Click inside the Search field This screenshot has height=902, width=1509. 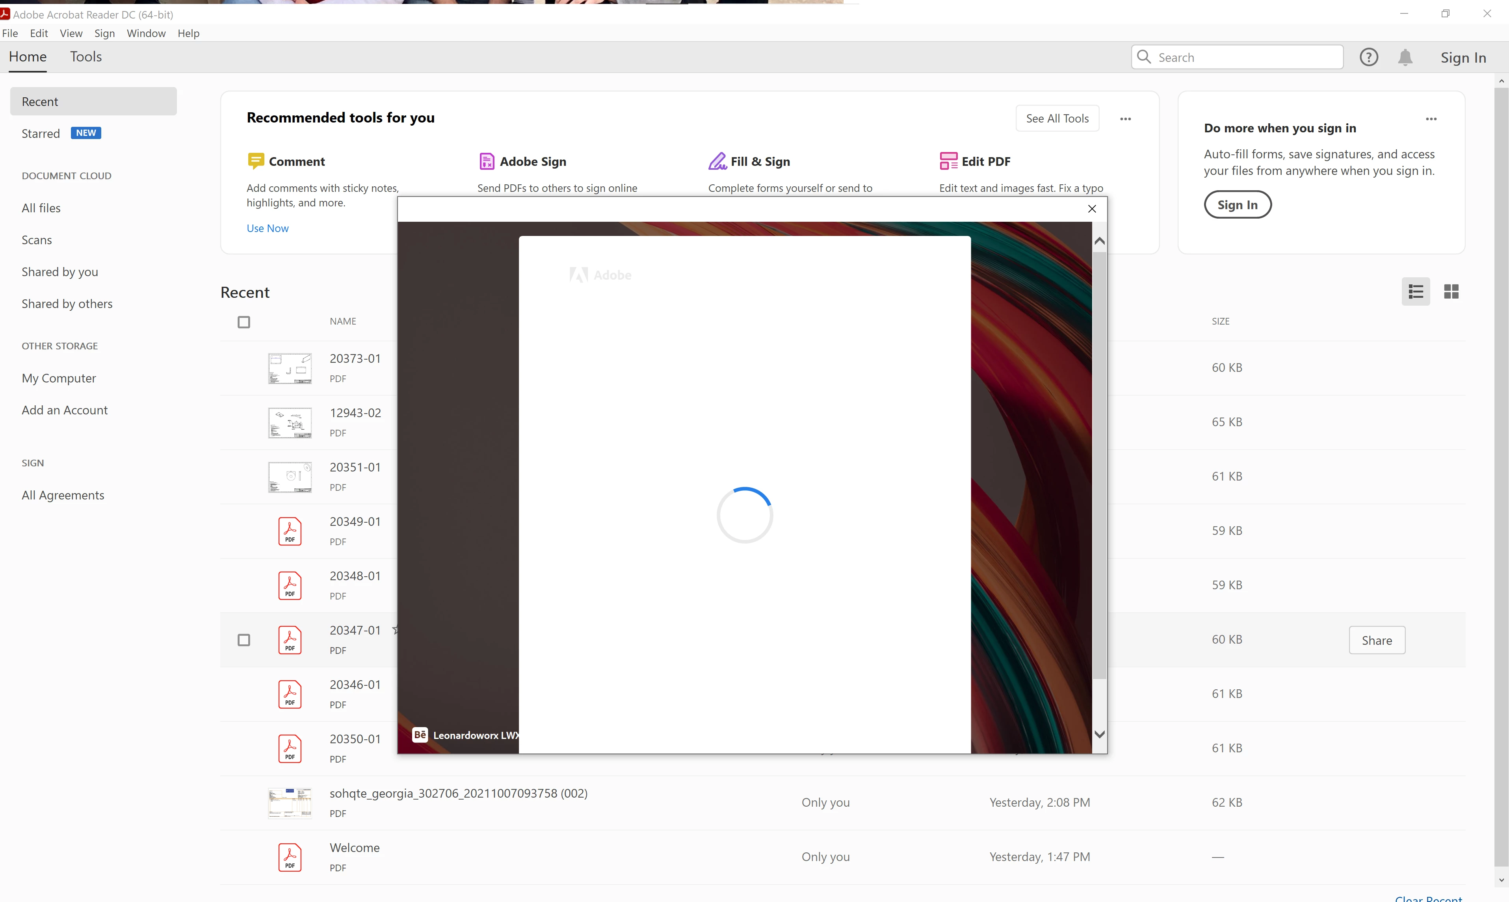click(1246, 57)
